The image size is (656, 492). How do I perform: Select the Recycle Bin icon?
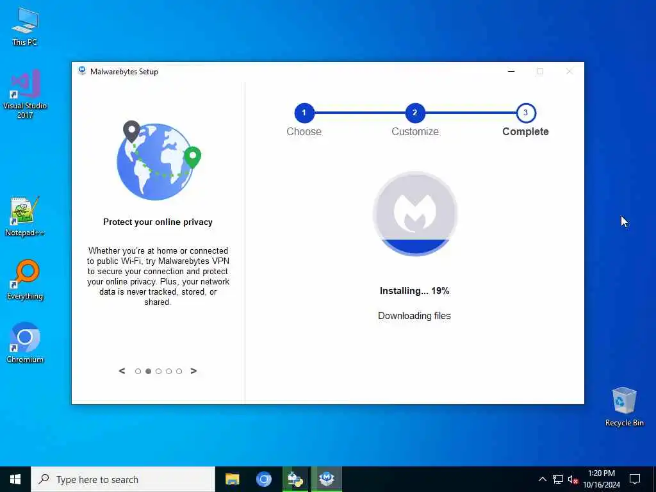point(624,407)
